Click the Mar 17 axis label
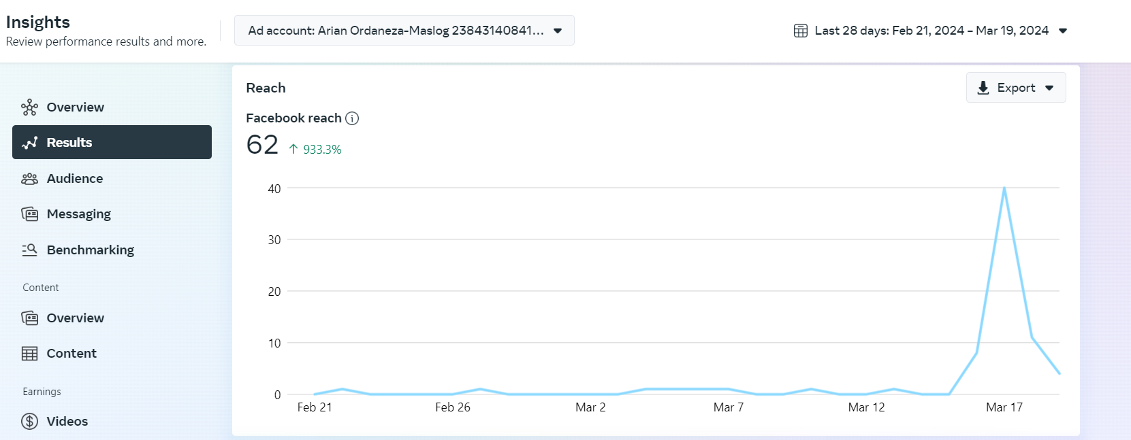The width and height of the screenshot is (1131, 440). [x=1004, y=407]
